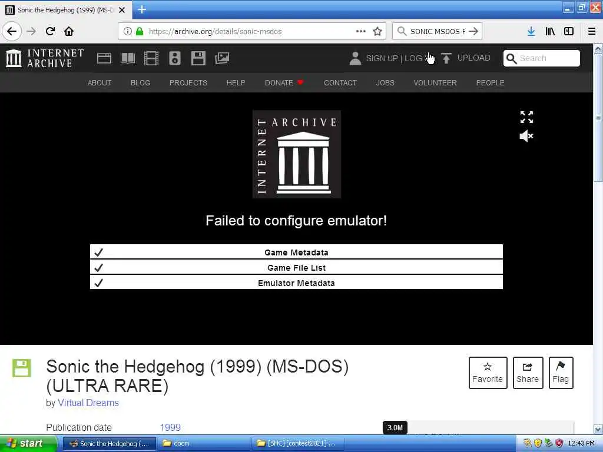Open the downloads arrow icon
Screen dimensions: 603x452
[531, 31]
